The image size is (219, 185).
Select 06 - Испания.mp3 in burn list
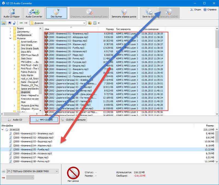tap(33, 153)
